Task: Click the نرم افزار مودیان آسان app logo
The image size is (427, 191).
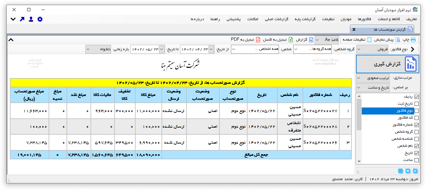Action: (x=415, y=9)
